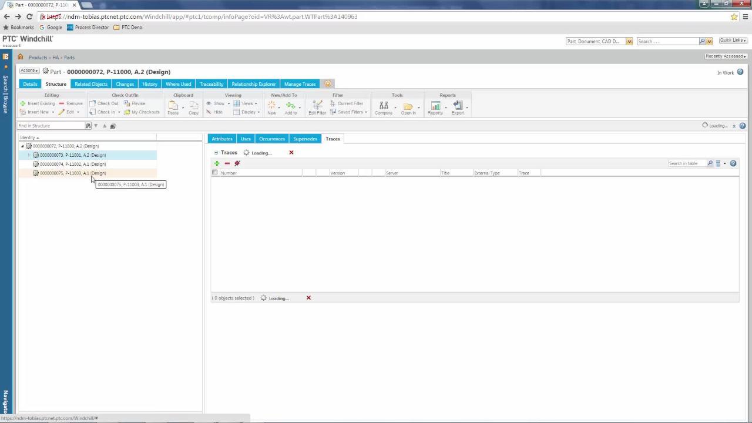Image resolution: width=752 pixels, height=423 pixels.
Task: Open help icon beside structure Loading indicator
Action: [x=743, y=126]
